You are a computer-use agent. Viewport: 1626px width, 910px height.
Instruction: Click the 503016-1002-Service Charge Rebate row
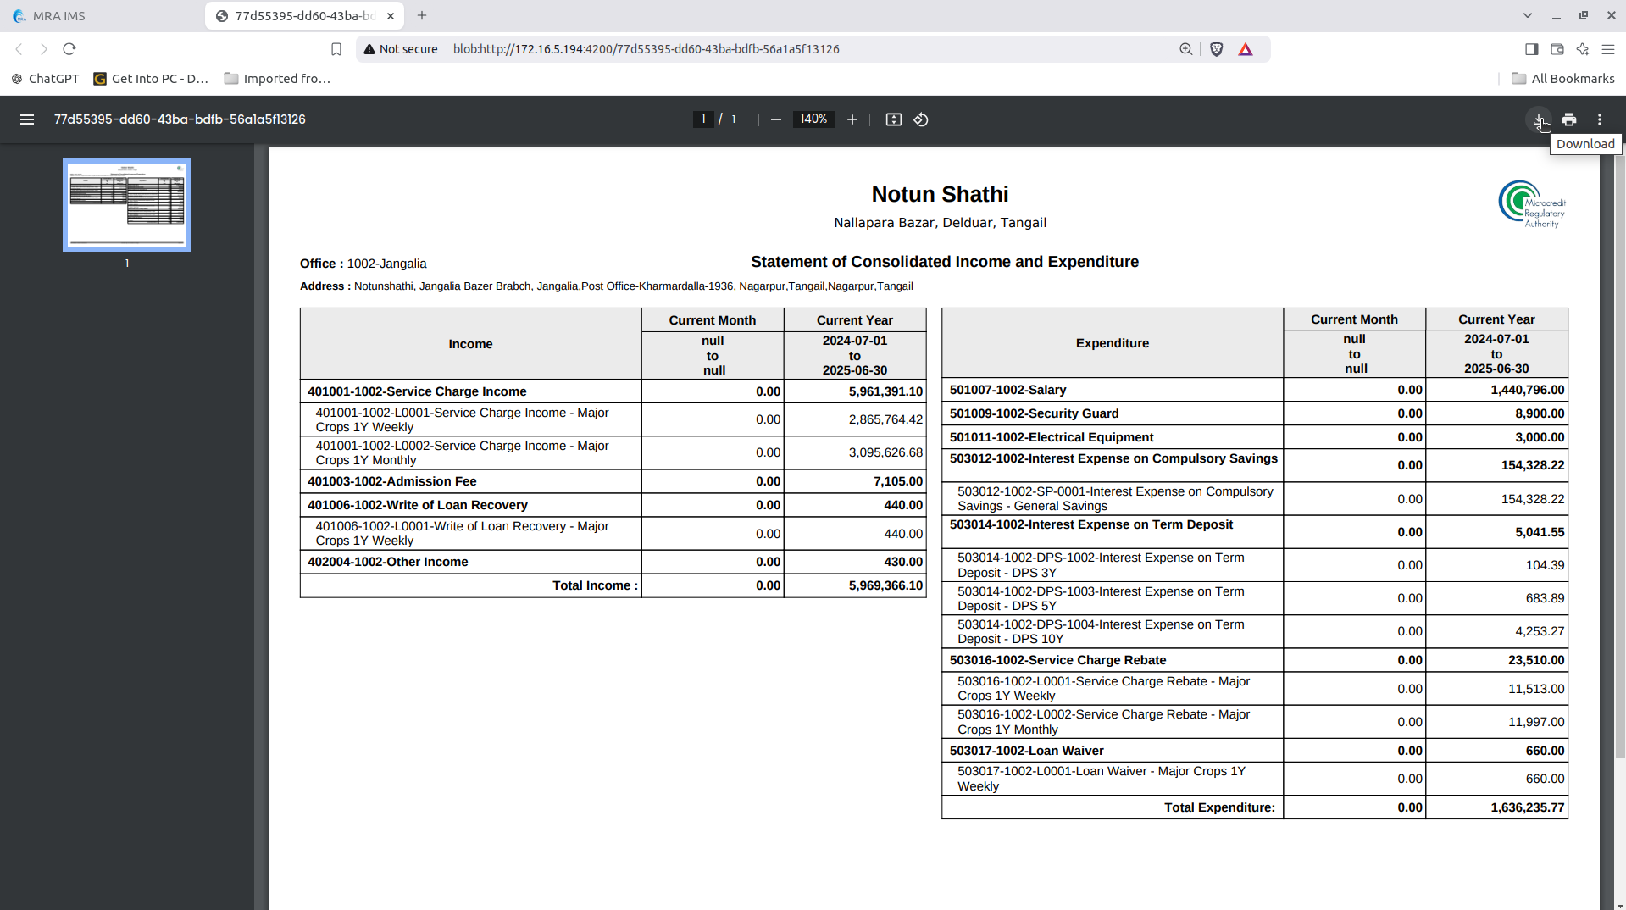[1255, 660]
